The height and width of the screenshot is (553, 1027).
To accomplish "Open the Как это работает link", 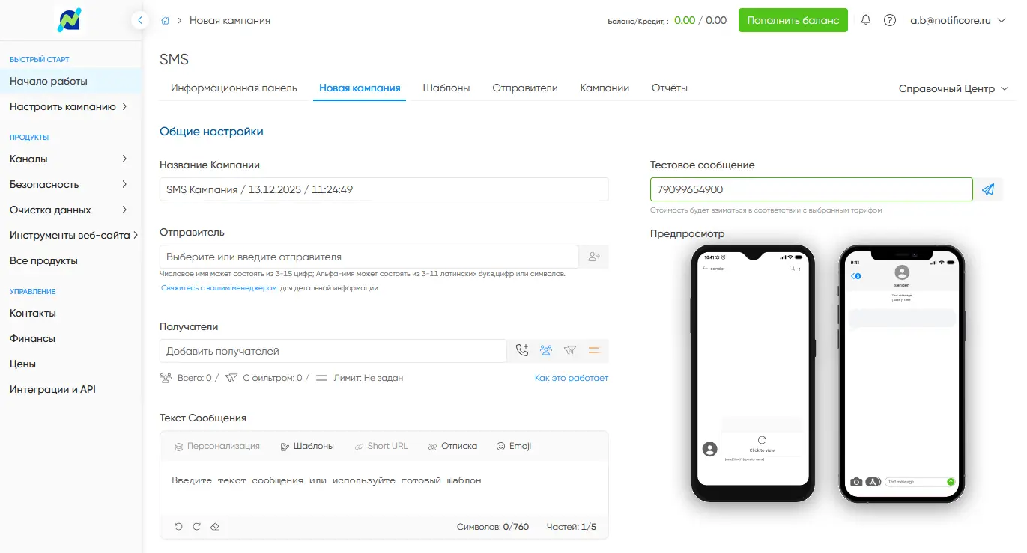I will (572, 378).
